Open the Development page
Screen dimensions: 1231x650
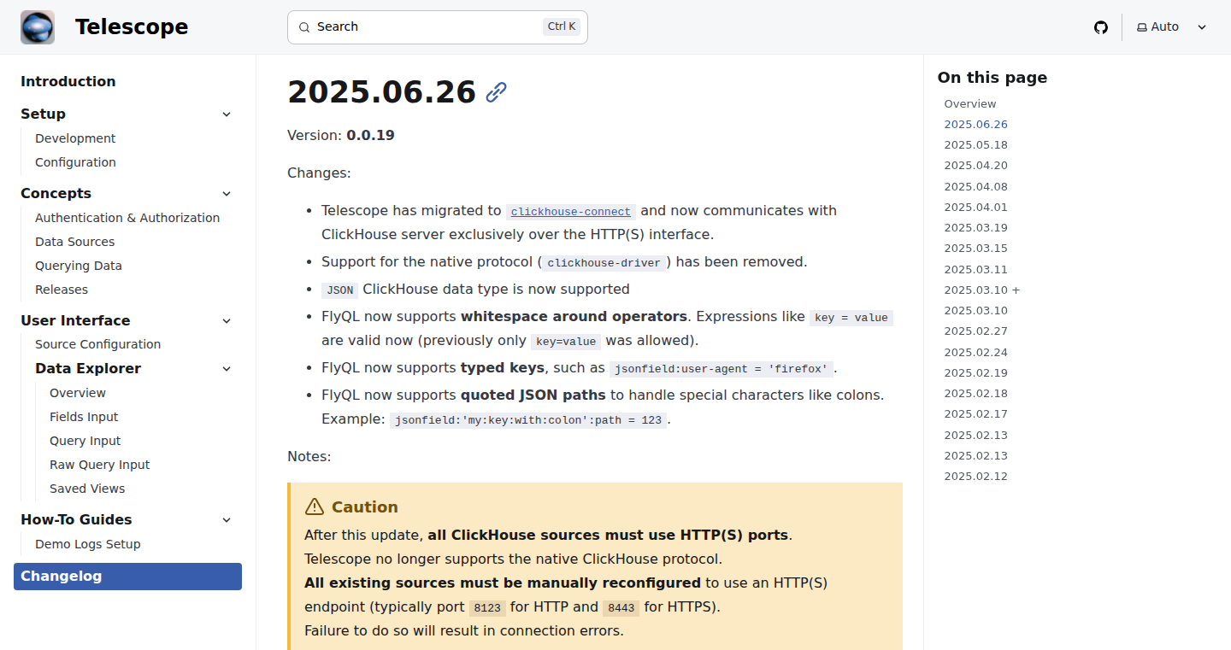75,138
